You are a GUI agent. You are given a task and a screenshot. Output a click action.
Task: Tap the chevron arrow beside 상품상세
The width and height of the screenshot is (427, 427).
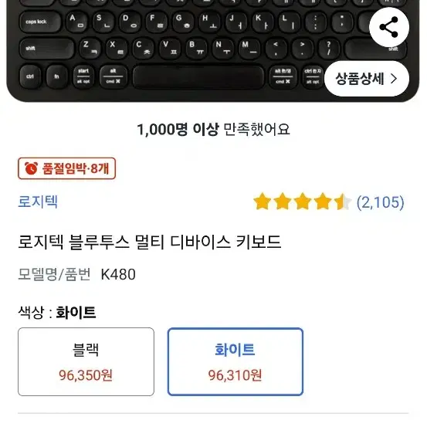[394, 79]
